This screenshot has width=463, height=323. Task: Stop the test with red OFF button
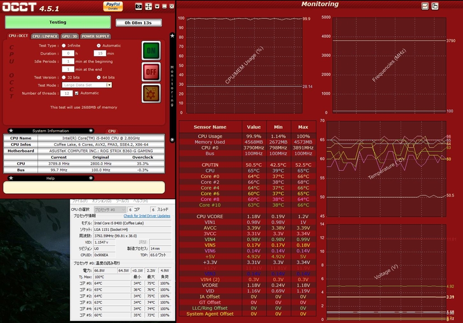(x=151, y=72)
